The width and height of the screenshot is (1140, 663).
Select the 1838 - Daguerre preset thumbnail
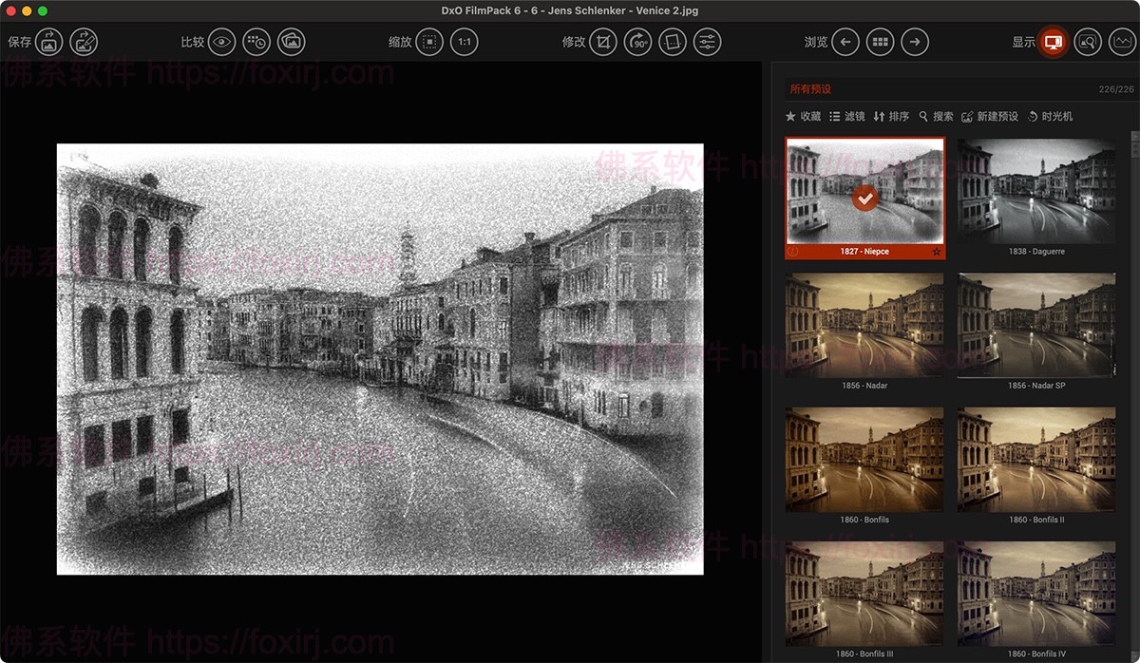click(x=1036, y=191)
